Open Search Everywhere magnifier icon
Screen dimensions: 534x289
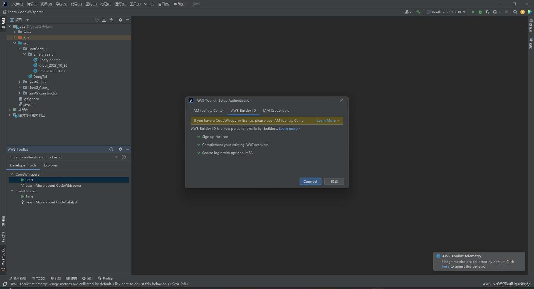click(x=515, y=12)
